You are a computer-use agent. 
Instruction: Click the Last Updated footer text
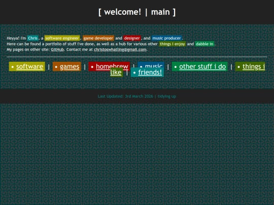137,96
